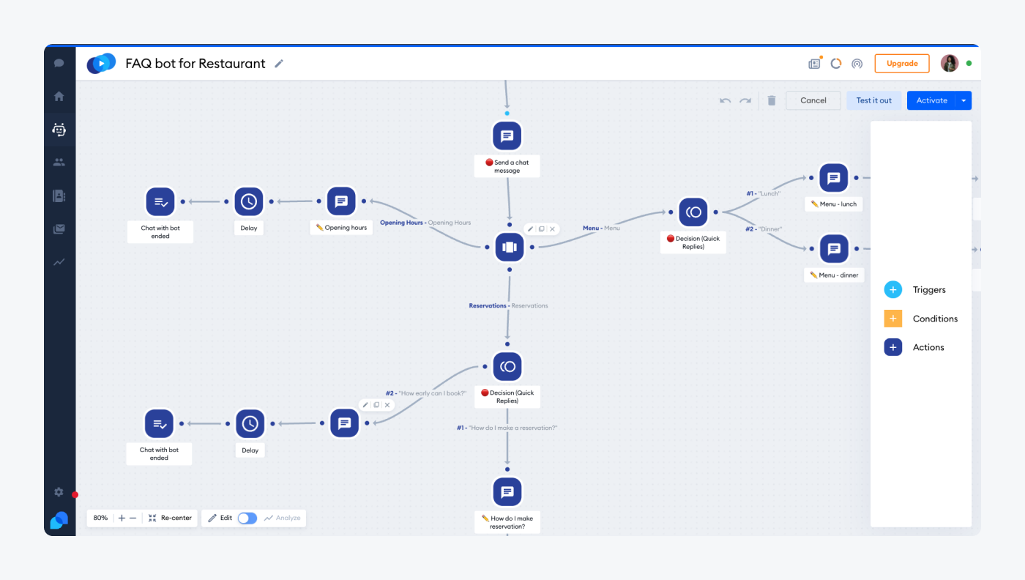Edit the bot name with pencil icon
This screenshot has width=1025, height=580.
(x=279, y=64)
